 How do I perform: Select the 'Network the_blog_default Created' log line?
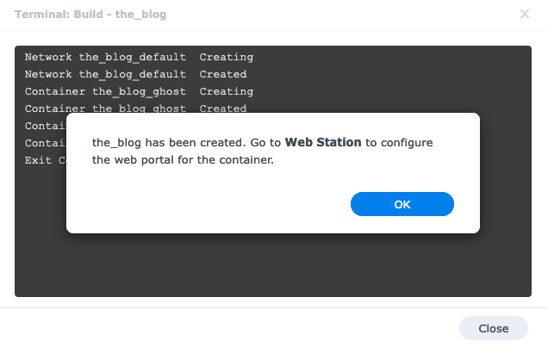pyautogui.click(x=135, y=74)
